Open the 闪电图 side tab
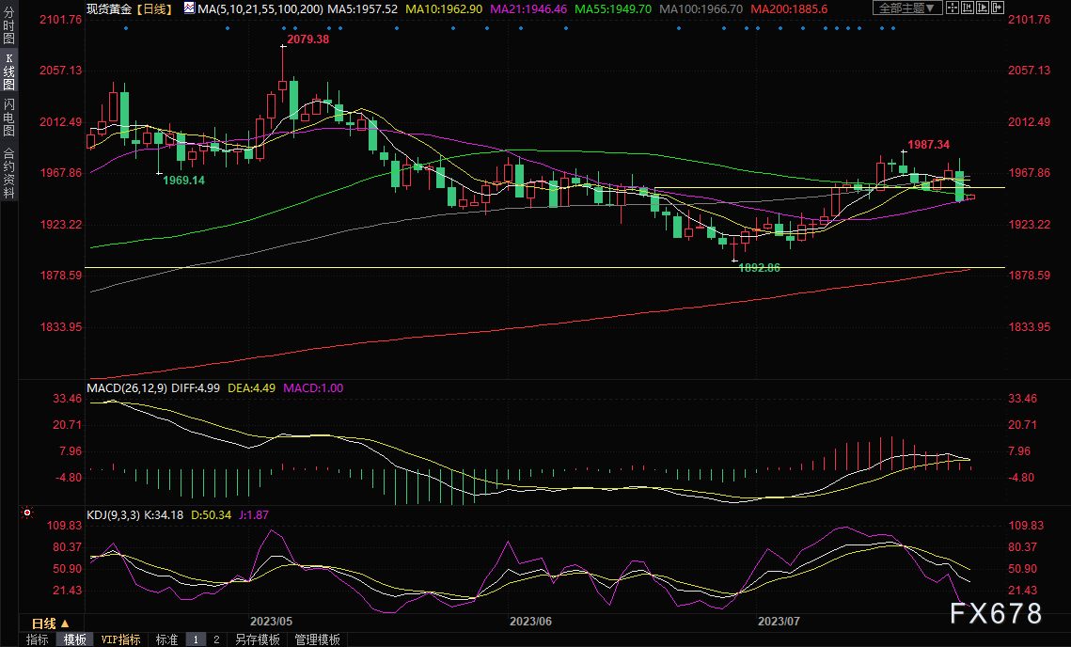1071x647 pixels. (x=8, y=118)
